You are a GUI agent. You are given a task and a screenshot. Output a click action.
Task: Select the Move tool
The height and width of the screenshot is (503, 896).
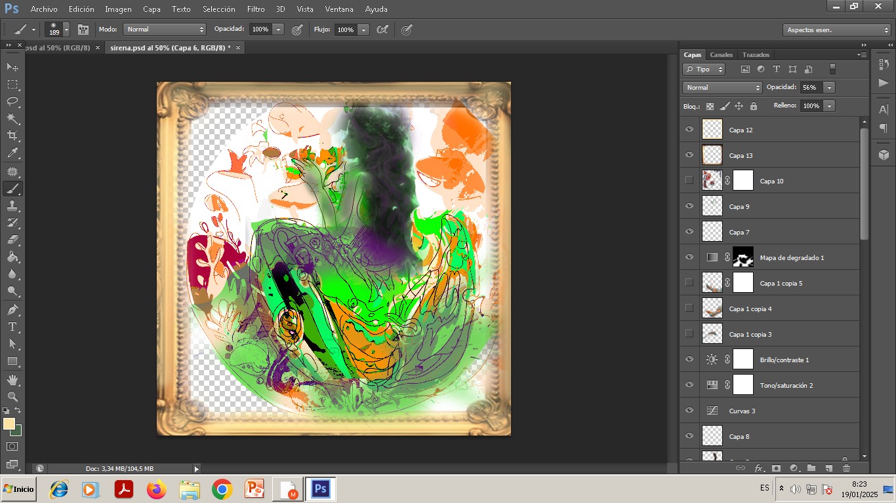12,67
